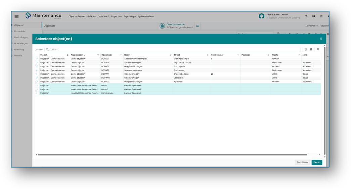Filter the Huisnummer column
The image size is (351, 189).
[x=238, y=55]
